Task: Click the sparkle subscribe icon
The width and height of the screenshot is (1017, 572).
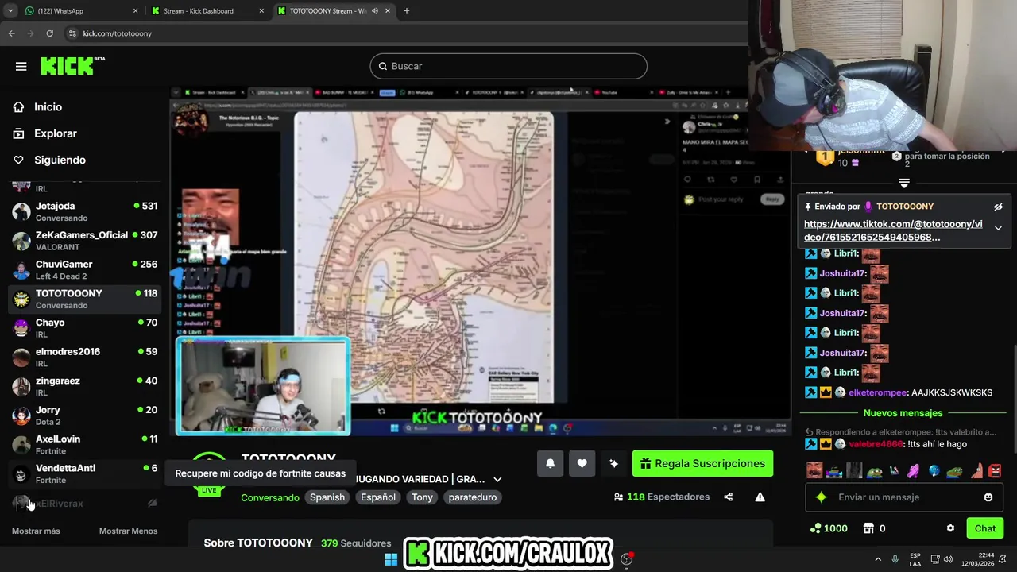Action: [x=613, y=464]
